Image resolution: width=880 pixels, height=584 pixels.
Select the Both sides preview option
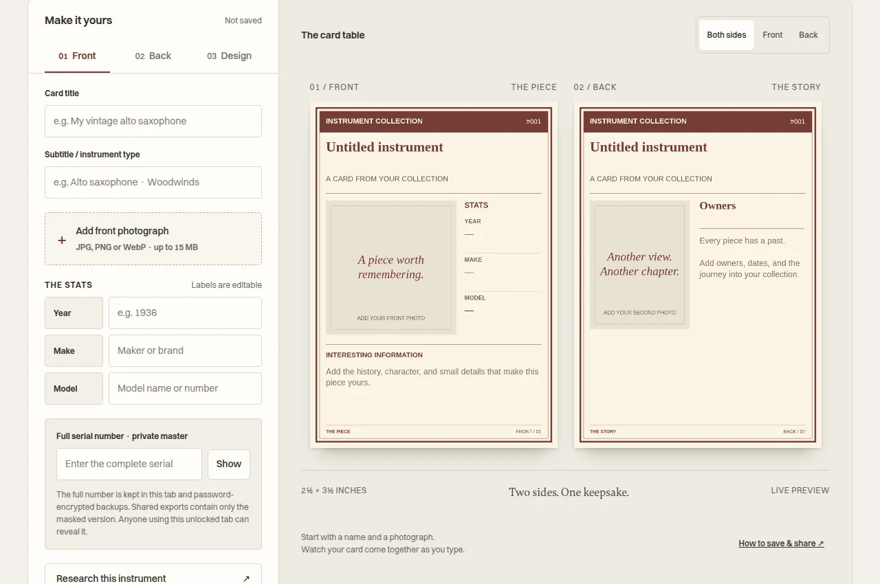point(727,35)
